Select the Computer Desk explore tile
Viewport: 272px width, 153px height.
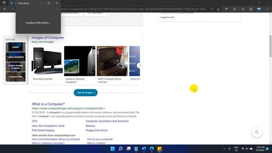pyautogui.click(x=15, y=76)
